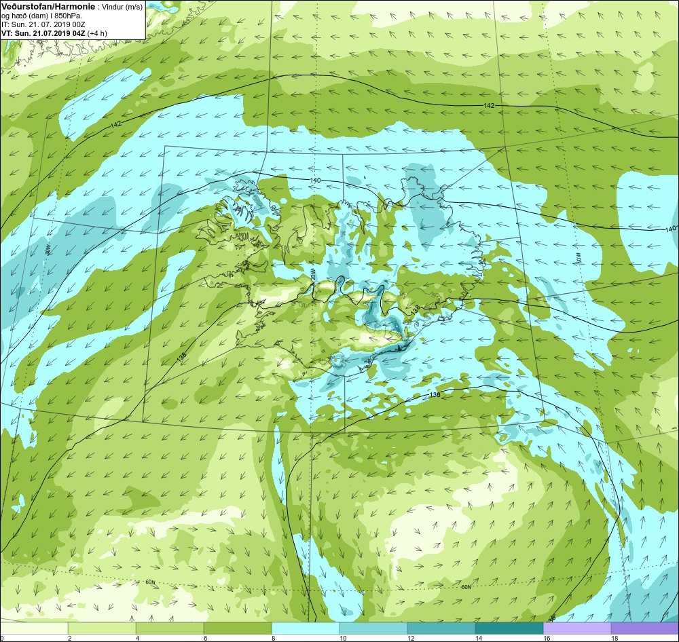Click the '60N' latitude label on the right
The height and width of the screenshot is (642, 679).
466,587
